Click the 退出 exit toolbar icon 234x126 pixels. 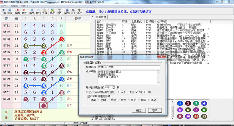79,12
